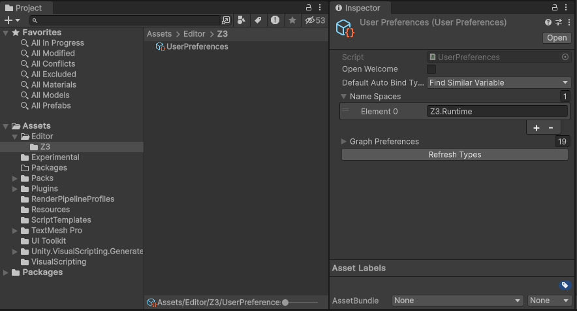The height and width of the screenshot is (311, 577).
Task: Open the Inspector preset sliders icon
Action: click(x=559, y=22)
